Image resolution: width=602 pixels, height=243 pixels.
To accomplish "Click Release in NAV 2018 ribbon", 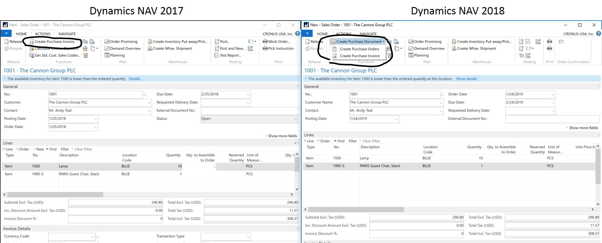I will [314, 41].
